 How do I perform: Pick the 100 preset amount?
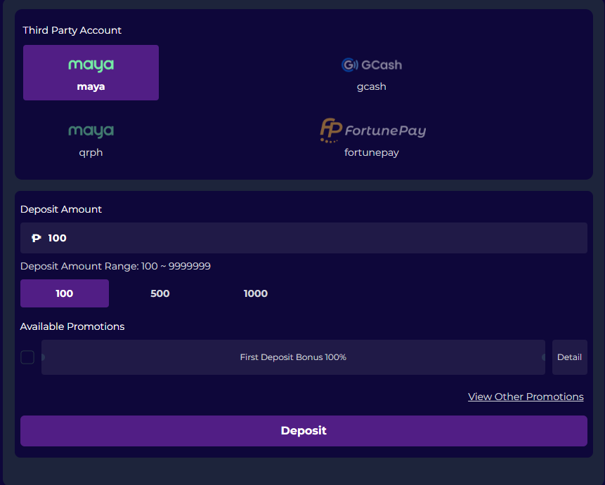[65, 293]
